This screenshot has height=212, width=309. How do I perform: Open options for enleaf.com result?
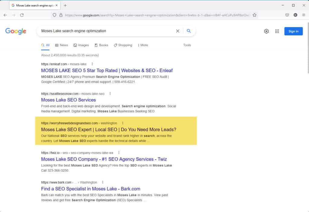tap(92, 64)
